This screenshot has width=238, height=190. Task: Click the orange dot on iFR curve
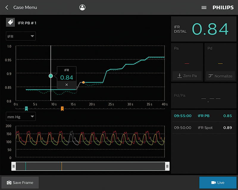pos(83,82)
